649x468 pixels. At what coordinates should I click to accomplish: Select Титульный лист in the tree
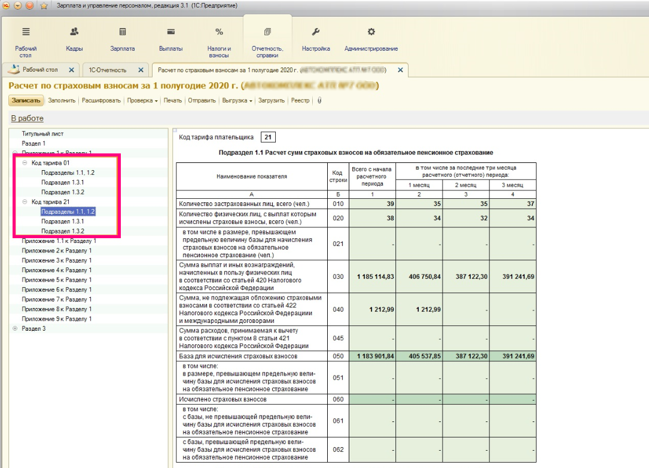coord(42,134)
